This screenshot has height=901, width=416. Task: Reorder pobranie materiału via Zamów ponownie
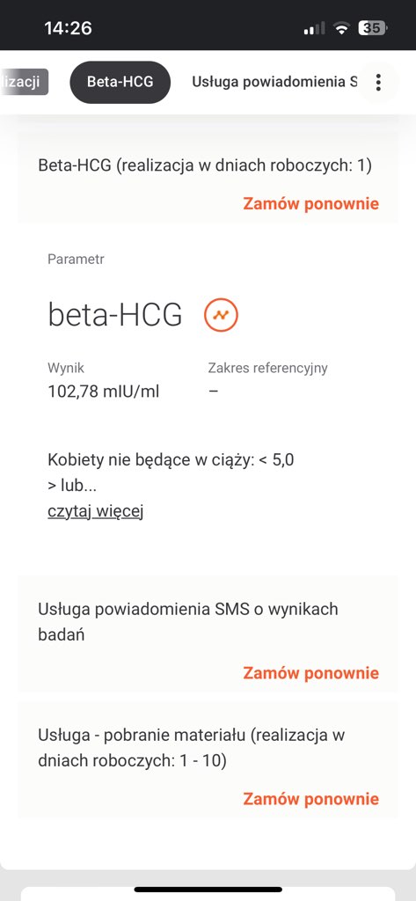tap(310, 799)
